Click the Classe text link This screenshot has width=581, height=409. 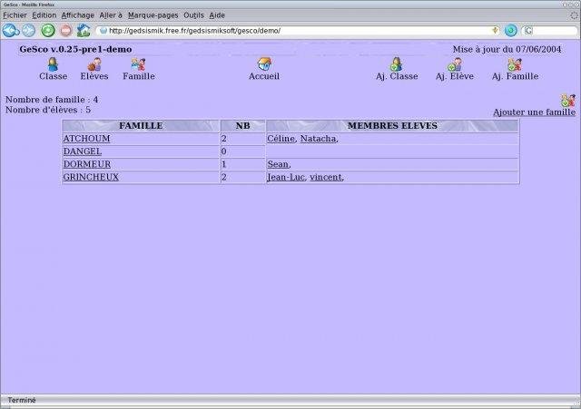tap(53, 76)
